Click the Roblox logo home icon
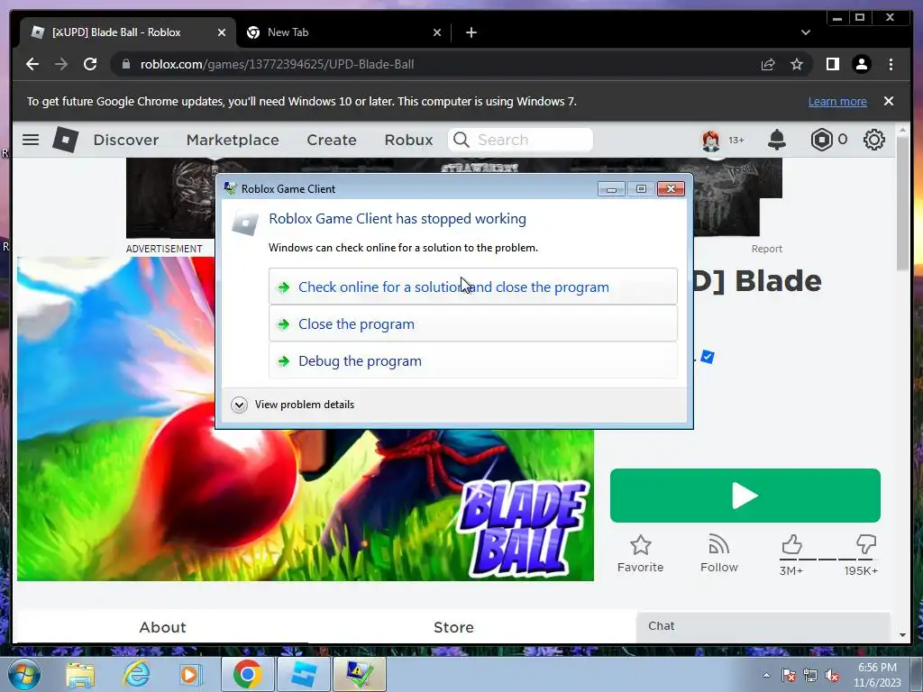 (x=65, y=140)
